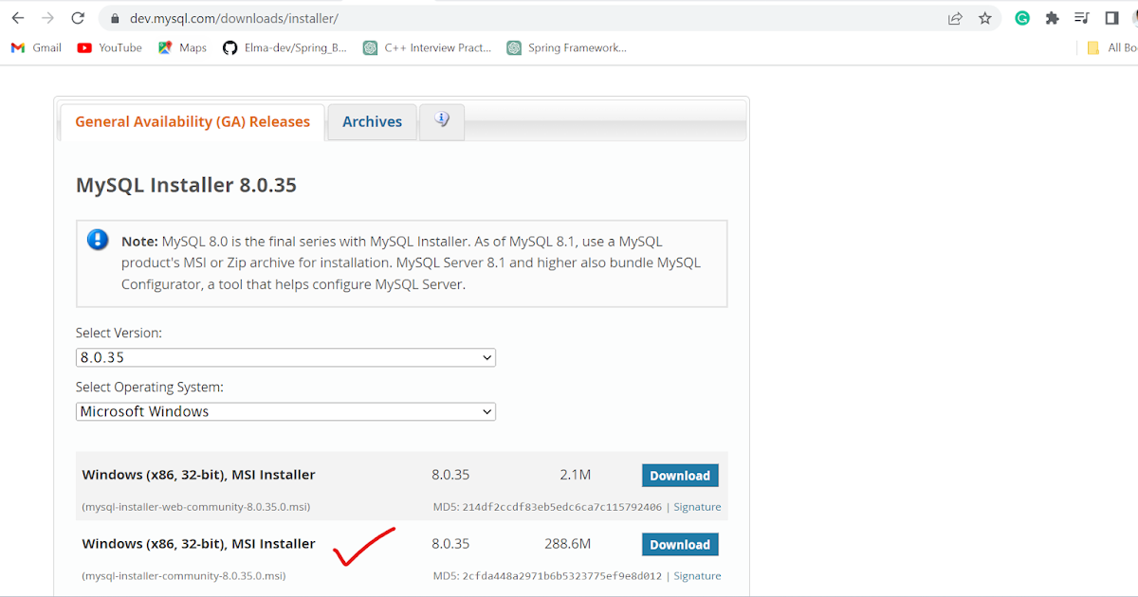Screen dimensions: 1138x597
Task: Click the Select Version label
Action: click(x=119, y=334)
